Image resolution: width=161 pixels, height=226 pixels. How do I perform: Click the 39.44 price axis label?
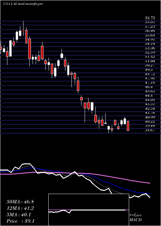[150, 126]
